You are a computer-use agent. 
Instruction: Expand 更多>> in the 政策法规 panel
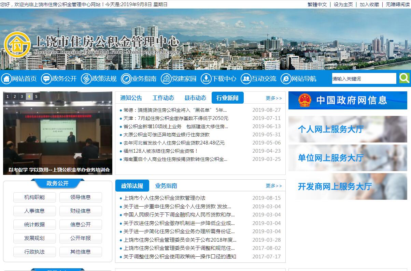(x=274, y=186)
